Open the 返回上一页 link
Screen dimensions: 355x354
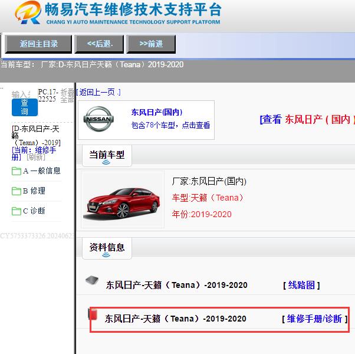98,92
